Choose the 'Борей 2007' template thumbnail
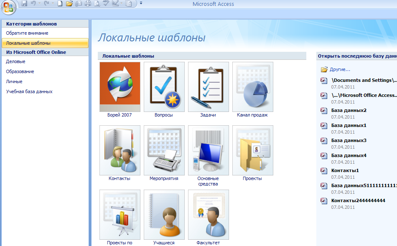397x246 pixels. 120,87
